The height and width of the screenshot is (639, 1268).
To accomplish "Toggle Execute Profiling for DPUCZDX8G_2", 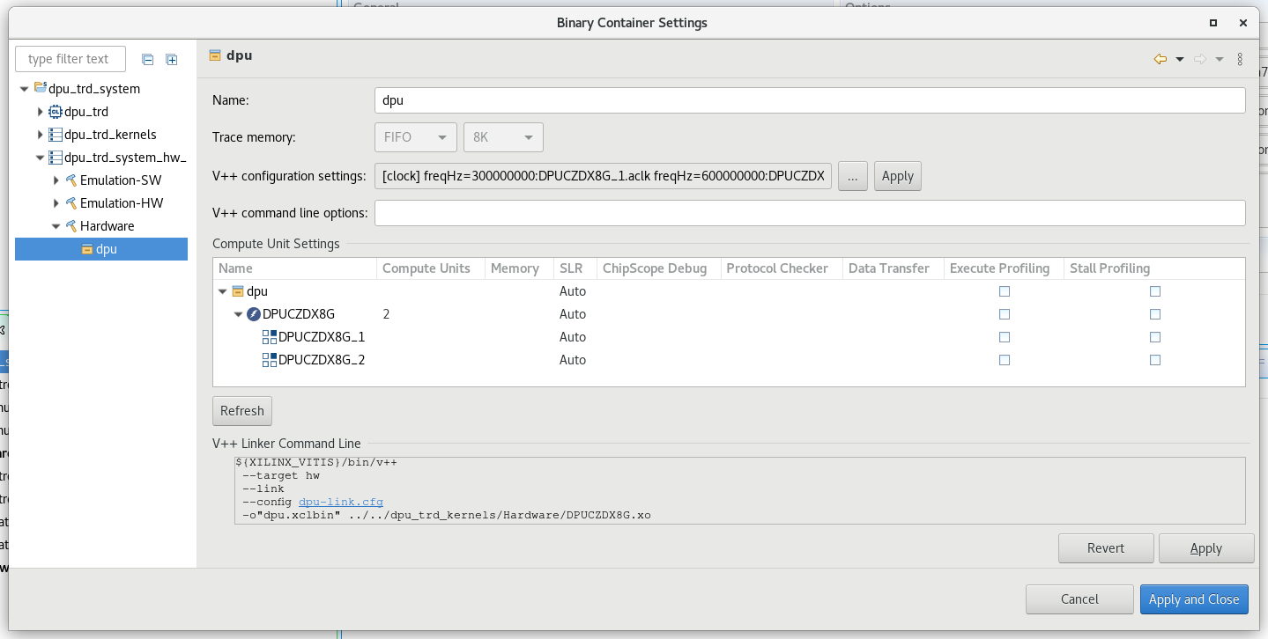I will click(1005, 360).
